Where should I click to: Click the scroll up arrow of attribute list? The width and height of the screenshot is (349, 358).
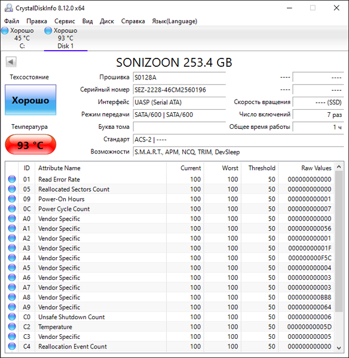(339, 167)
